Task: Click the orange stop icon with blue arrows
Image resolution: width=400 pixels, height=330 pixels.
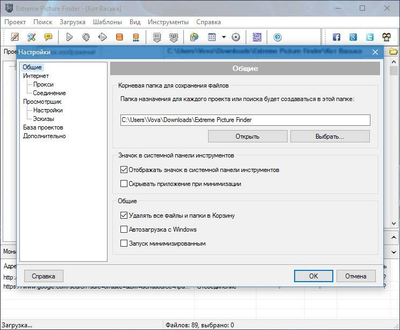Action: 136,37
